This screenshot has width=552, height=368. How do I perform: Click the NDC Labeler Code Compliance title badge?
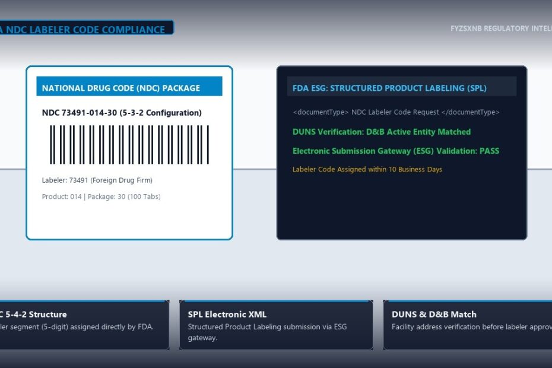[87, 27]
